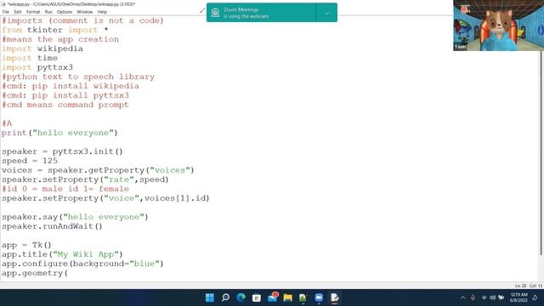Show hidden tray icons with the chevron

click(462, 297)
